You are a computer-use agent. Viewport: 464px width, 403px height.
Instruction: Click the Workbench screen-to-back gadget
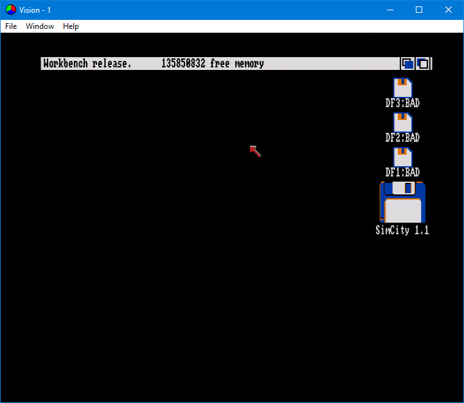coord(408,64)
